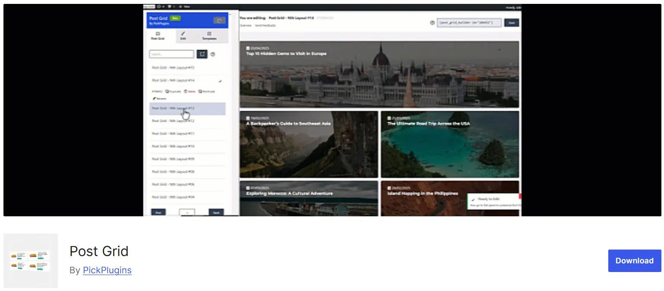Click the dark add-new icon beside search
This screenshot has width=664, height=291.
[x=202, y=54]
